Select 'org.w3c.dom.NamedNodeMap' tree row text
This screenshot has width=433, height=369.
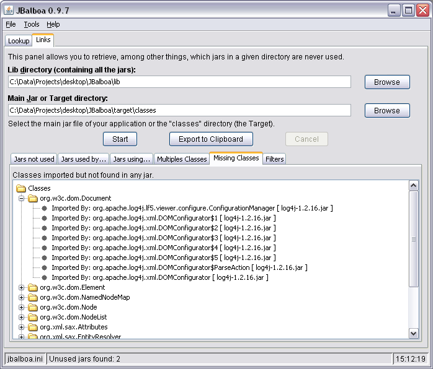[85, 298]
